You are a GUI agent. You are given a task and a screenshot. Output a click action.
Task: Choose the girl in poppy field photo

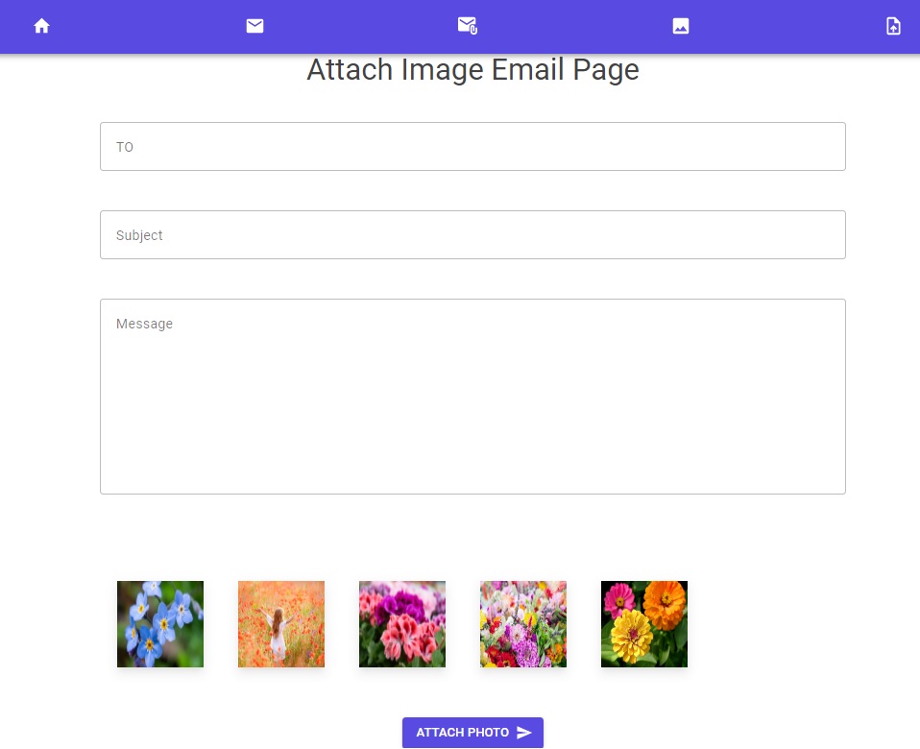(280, 623)
